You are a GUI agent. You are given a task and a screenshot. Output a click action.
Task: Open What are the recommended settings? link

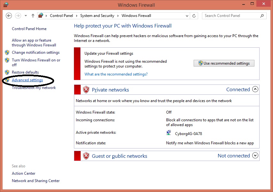pyautogui.click(x=116, y=74)
